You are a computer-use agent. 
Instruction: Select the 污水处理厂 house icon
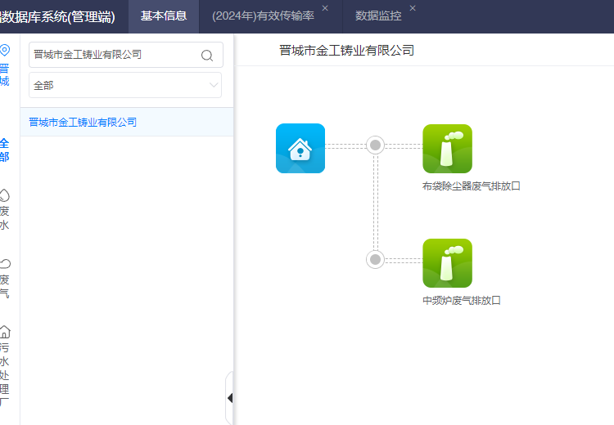[x=5, y=332]
